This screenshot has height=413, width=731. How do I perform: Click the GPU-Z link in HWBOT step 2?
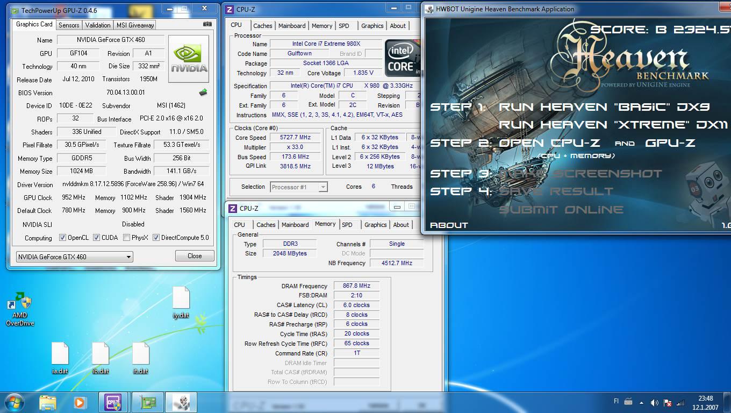pyautogui.click(x=670, y=143)
